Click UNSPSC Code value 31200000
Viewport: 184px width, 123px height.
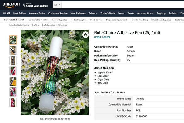pyautogui.click(x=142, y=116)
